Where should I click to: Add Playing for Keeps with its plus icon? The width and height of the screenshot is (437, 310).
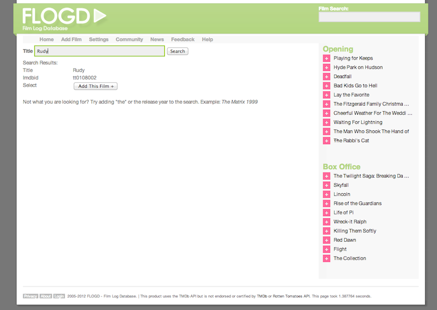pyautogui.click(x=326, y=58)
